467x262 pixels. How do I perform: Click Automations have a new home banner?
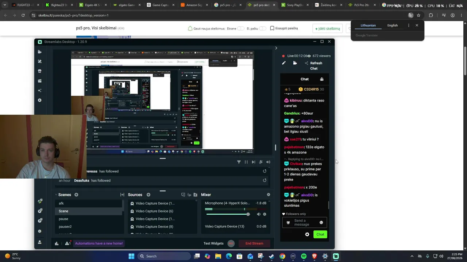pyautogui.click(x=99, y=243)
